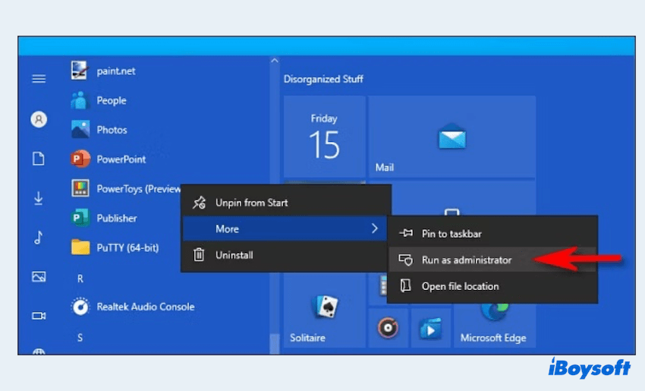Open the Groove Music small tile

pyautogui.click(x=388, y=328)
